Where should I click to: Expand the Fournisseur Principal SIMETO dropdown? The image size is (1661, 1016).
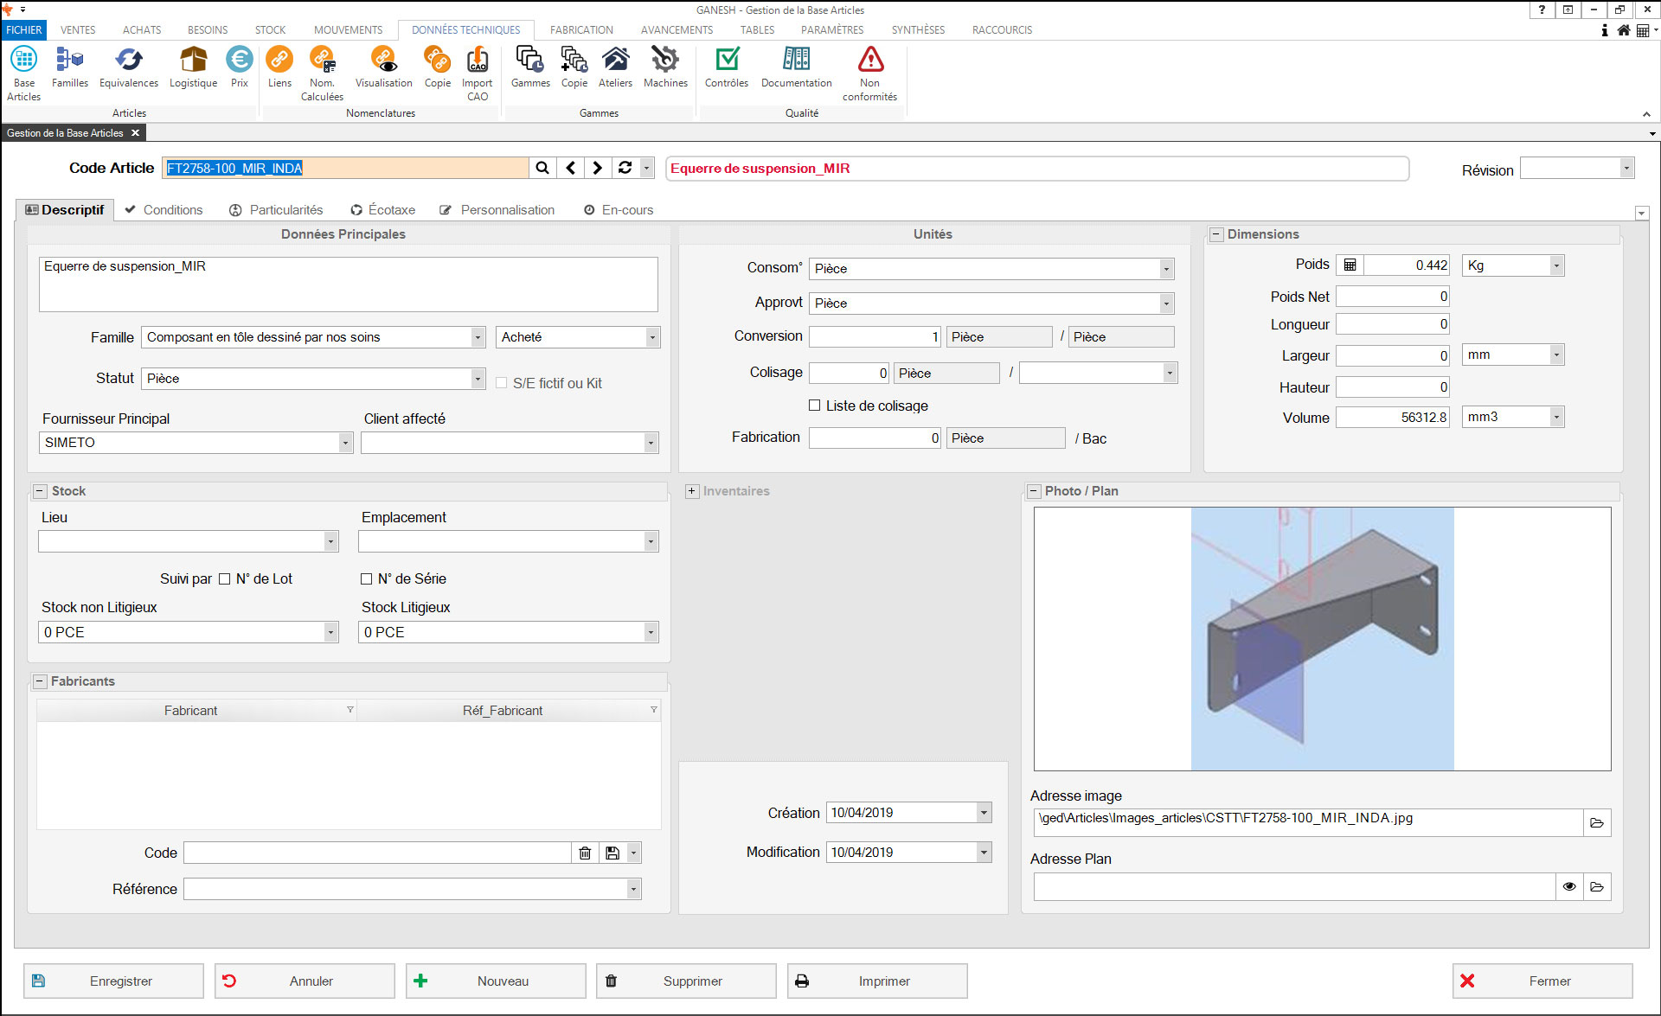coord(345,443)
